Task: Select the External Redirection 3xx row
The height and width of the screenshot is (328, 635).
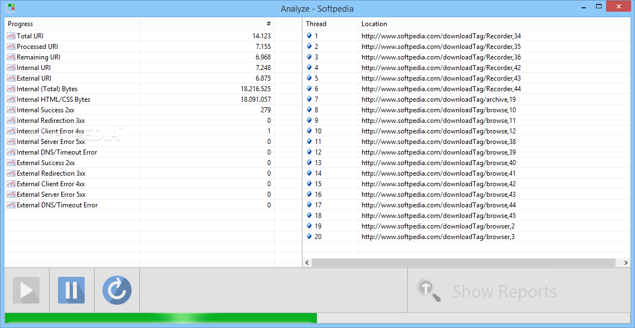Action: [139, 173]
